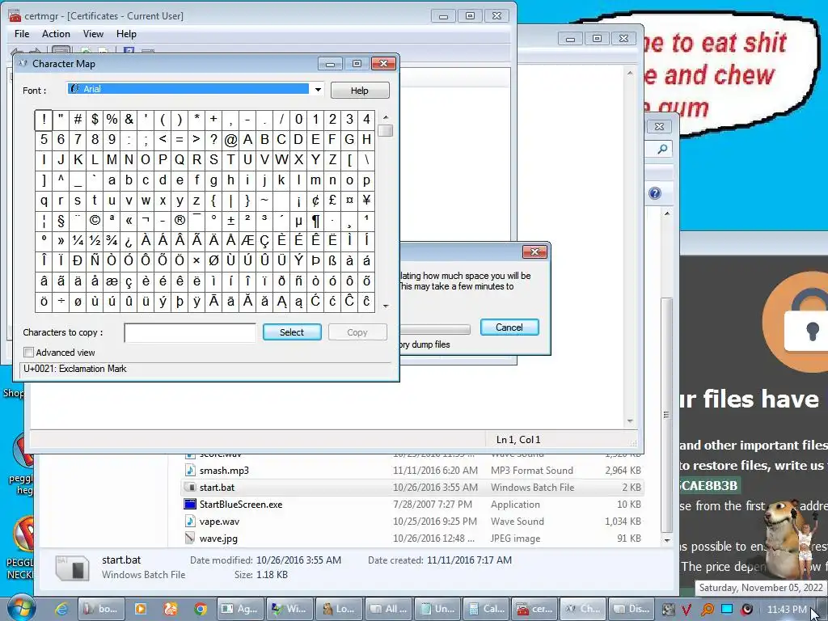828x621 pixels.
Task: Select the start.bat file row
Action: click(x=412, y=488)
